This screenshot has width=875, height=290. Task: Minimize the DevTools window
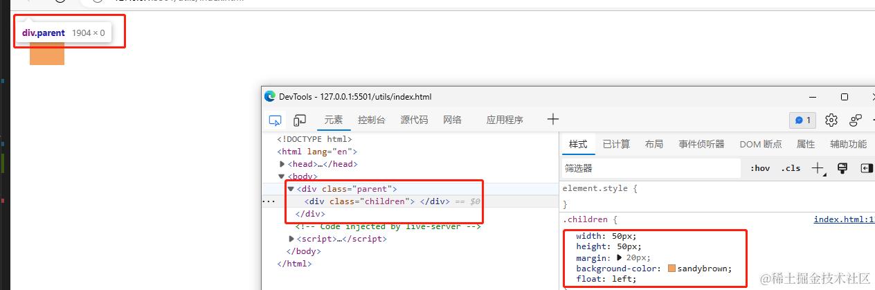[812, 97]
